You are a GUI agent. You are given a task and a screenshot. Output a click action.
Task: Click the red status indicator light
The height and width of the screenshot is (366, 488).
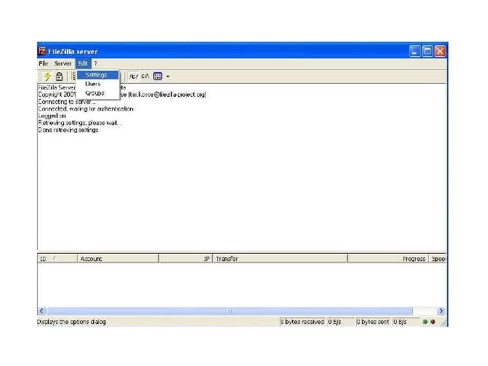click(x=432, y=322)
